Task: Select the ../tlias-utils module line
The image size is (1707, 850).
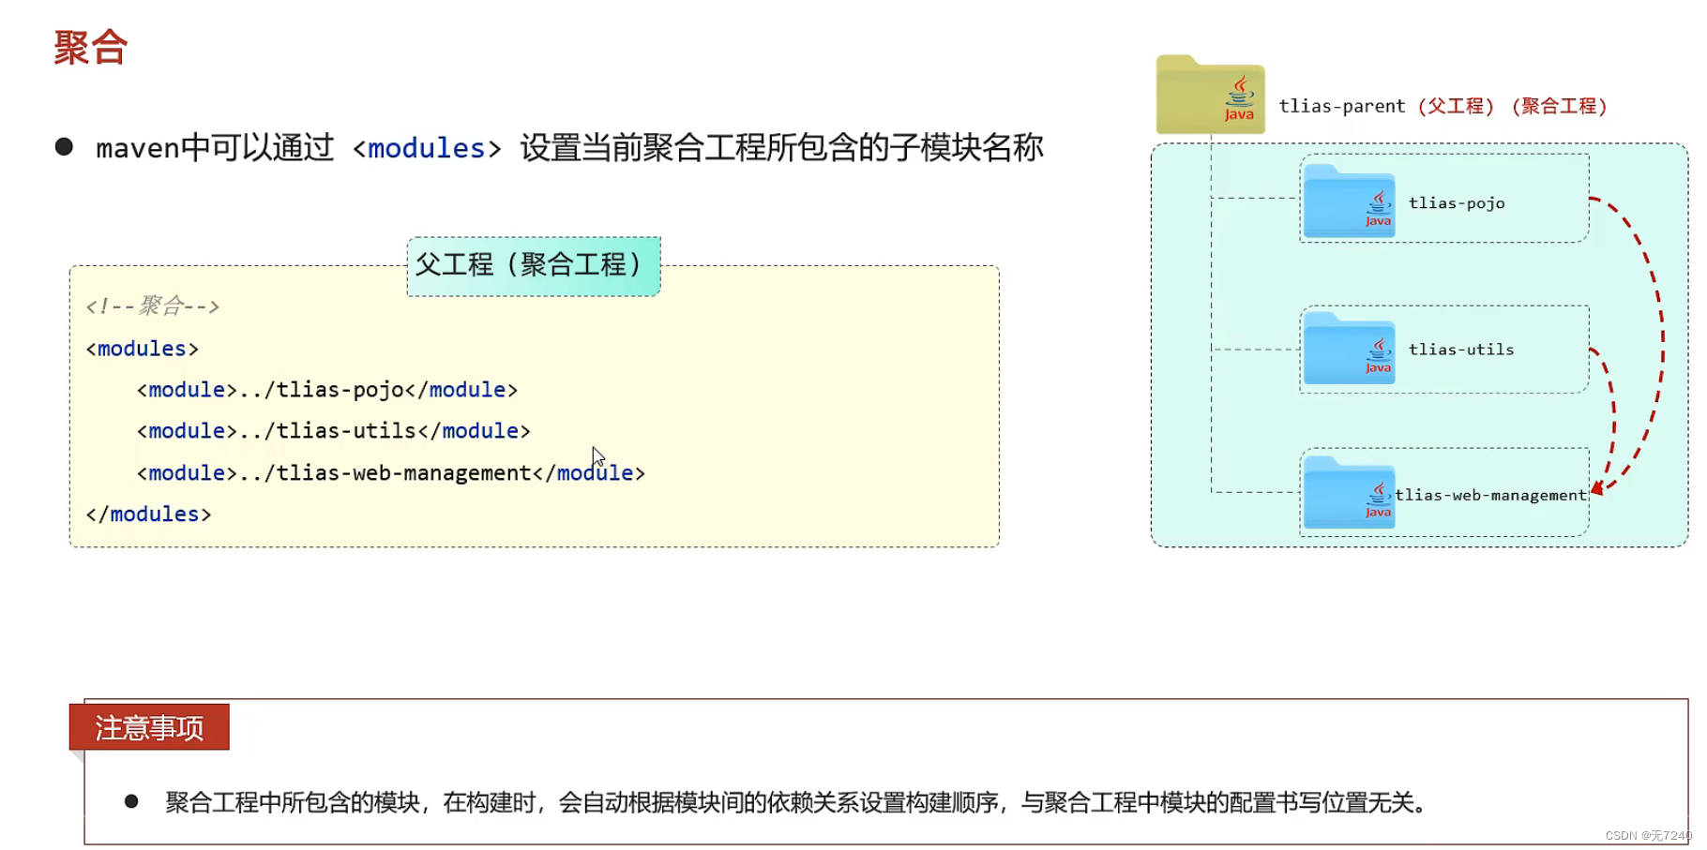Action: (334, 431)
